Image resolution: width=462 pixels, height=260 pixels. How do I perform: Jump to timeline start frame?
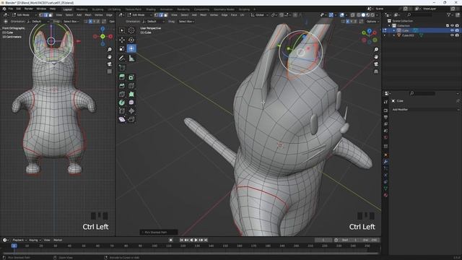pos(181,240)
